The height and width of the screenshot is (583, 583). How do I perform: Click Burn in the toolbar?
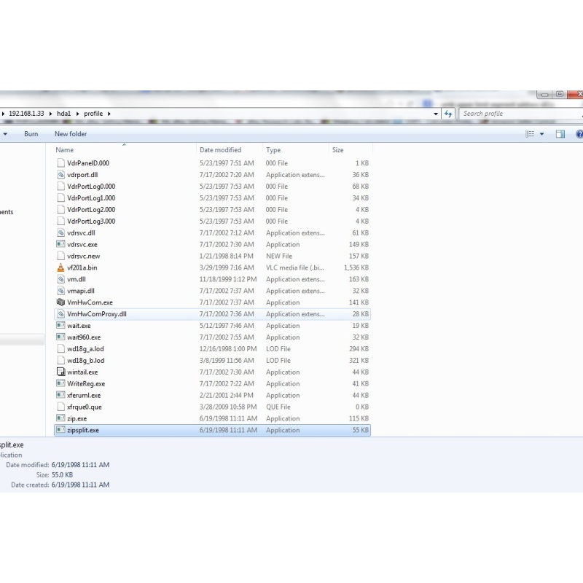tap(31, 134)
